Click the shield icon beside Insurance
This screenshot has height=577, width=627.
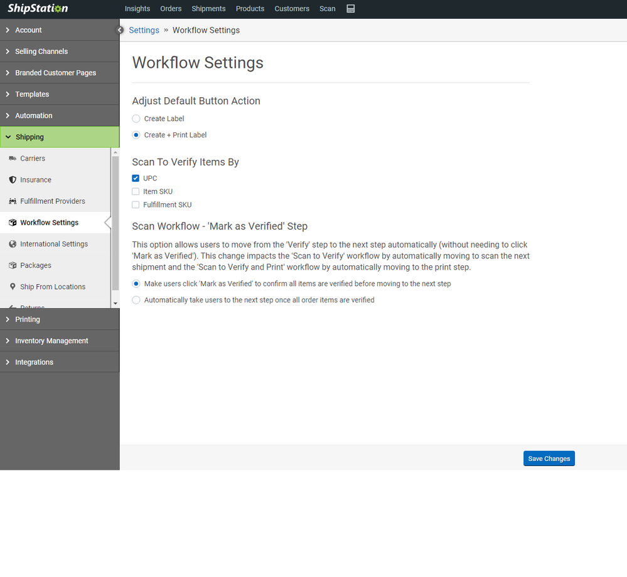coord(13,180)
